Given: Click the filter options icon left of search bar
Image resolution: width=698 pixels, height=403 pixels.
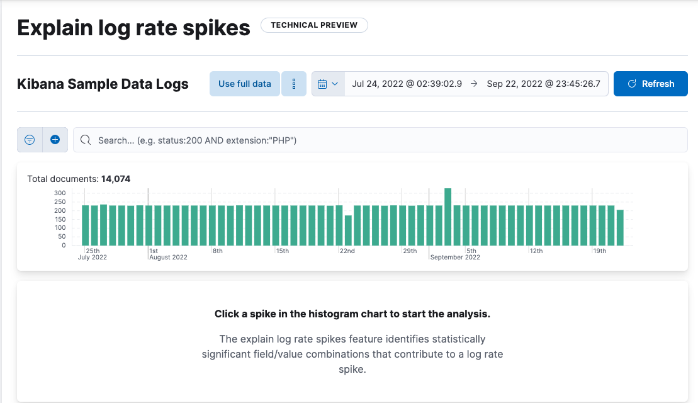Looking at the screenshot, I should 29,139.
